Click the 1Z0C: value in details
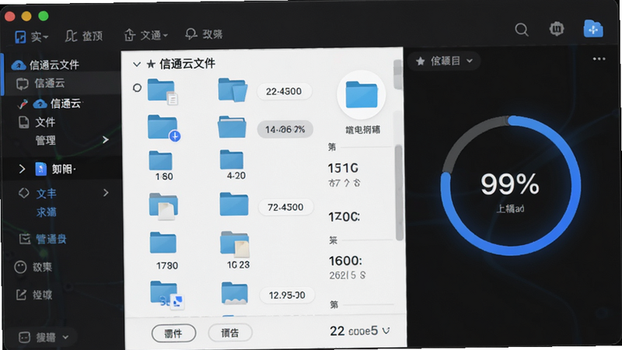 (x=344, y=217)
